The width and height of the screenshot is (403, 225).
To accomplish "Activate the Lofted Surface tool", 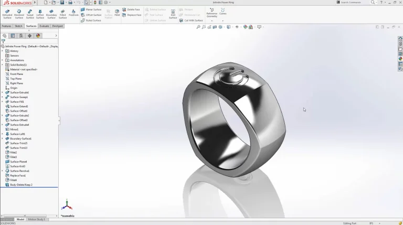I will click(40, 13).
